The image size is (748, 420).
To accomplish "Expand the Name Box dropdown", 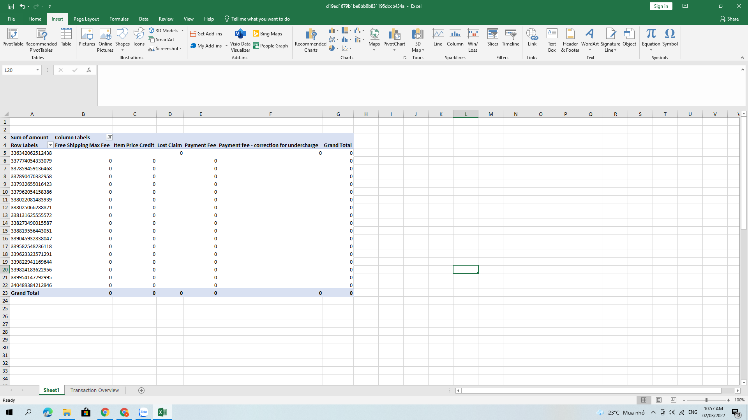I will (x=37, y=70).
